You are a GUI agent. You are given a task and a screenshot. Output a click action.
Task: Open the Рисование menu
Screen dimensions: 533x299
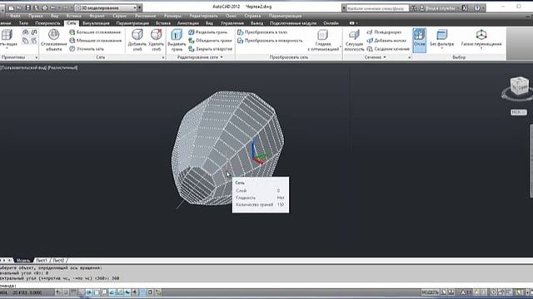point(145,16)
